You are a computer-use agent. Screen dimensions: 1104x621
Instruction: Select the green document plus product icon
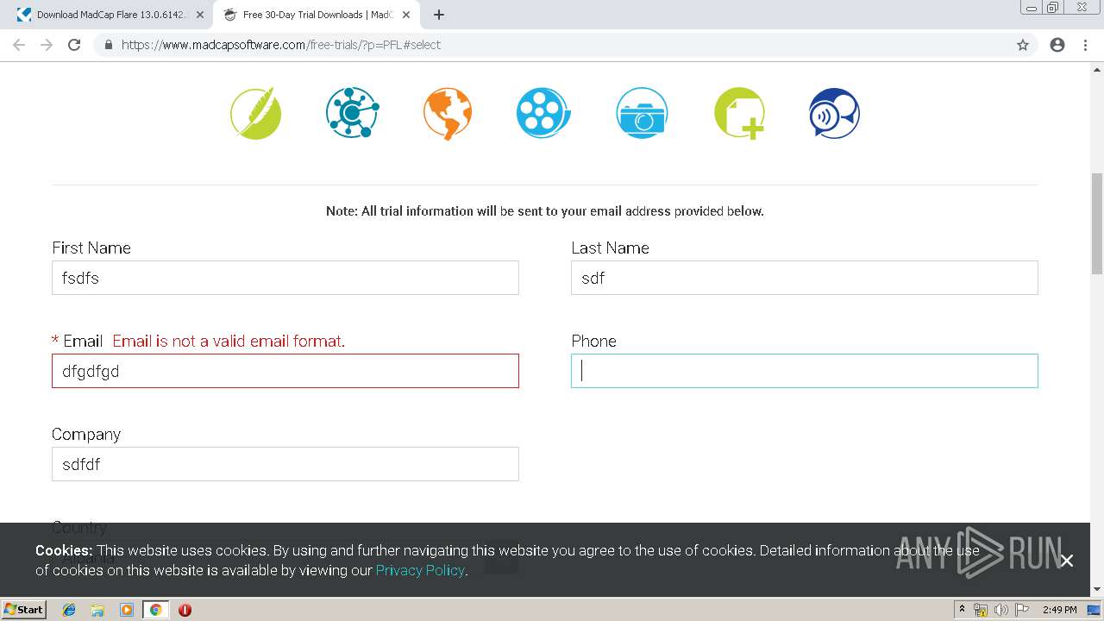pos(739,113)
